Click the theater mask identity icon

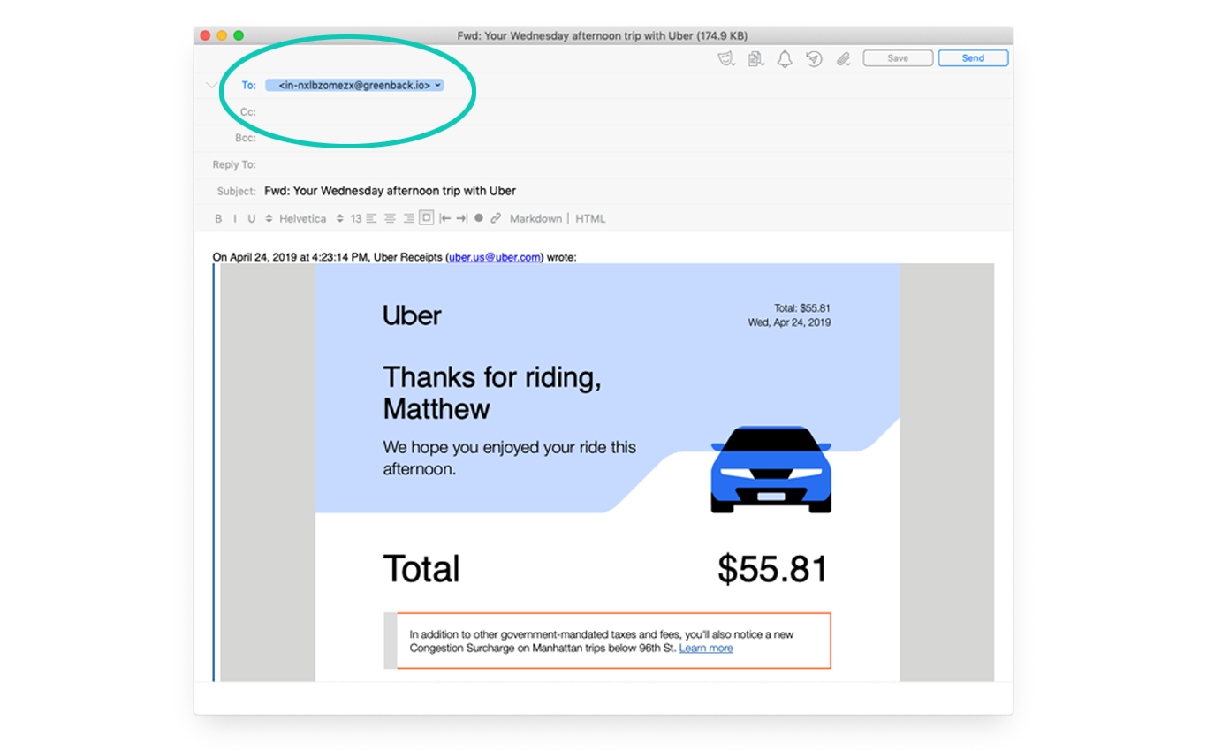click(726, 58)
